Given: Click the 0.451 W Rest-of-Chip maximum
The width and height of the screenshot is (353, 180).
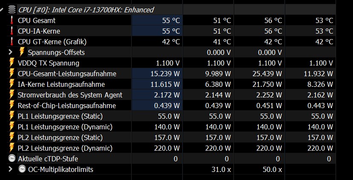Looking at the screenshot, I should 269,106.
